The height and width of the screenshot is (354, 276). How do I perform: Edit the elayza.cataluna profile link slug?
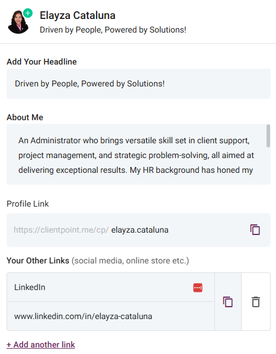140,230
